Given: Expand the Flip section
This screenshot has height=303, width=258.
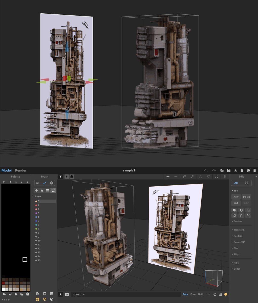Looking at the screenshot, I should coord(235,248).
